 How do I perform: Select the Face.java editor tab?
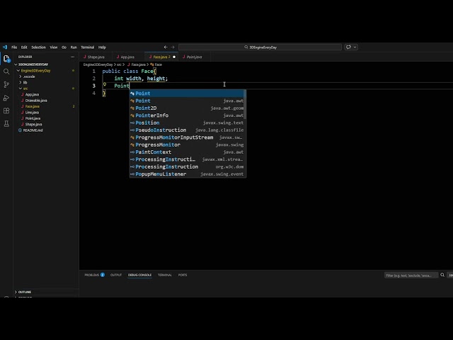161,57
